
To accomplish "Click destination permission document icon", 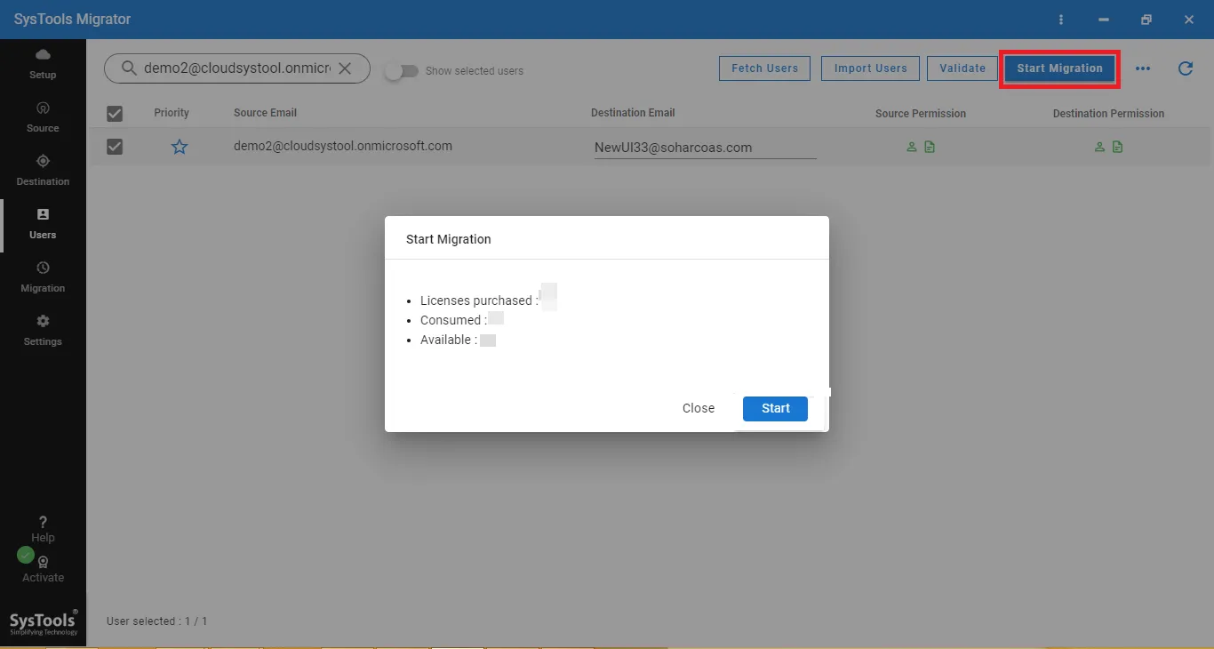I will pyautogui.click(x=1117, y=148).
